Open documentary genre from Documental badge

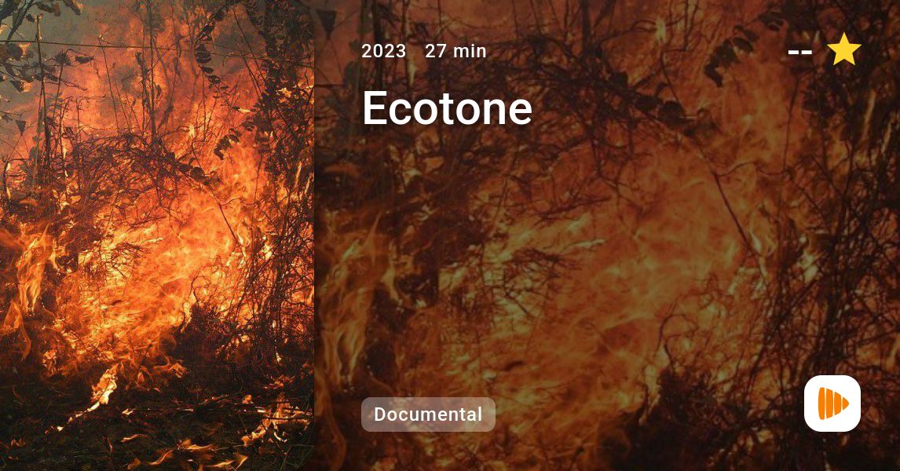click(428, 414)
